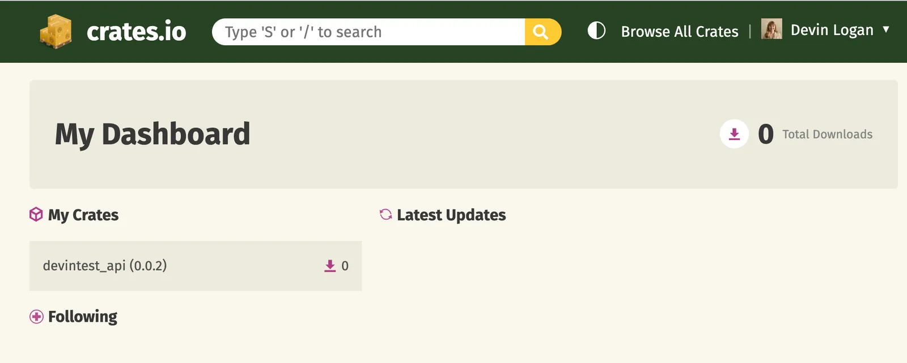Open Browse All Crates

[x=680, y=32]
